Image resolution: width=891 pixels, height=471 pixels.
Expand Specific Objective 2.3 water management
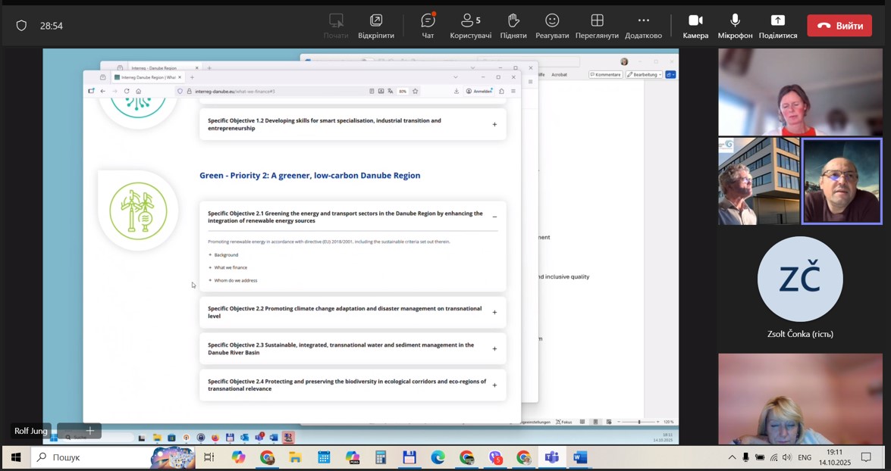point(494,349)
